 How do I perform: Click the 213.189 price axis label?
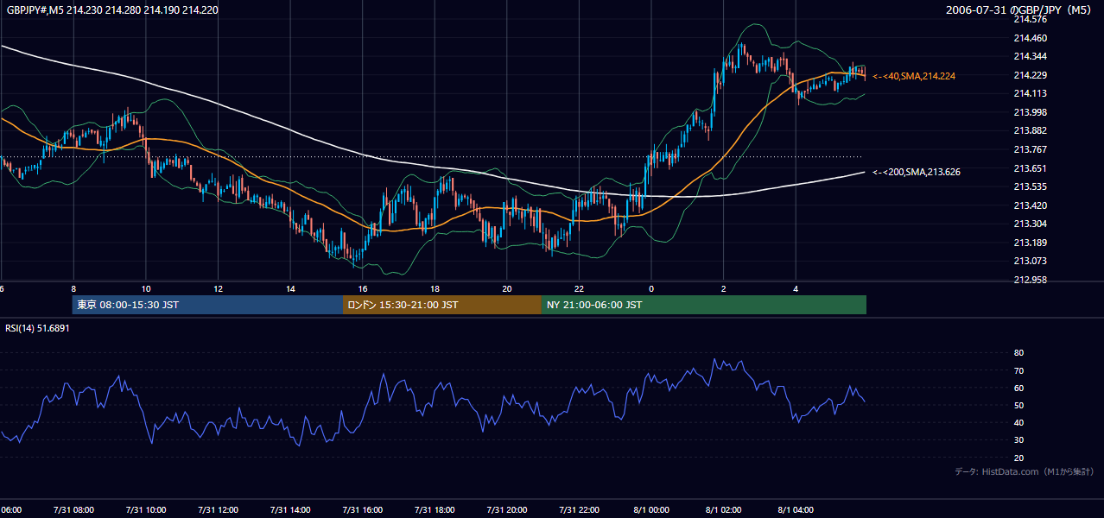pos(1030,243)
